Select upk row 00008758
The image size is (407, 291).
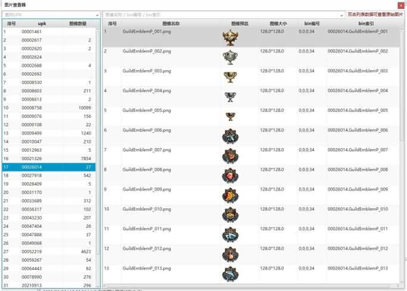tap(32, 108)
